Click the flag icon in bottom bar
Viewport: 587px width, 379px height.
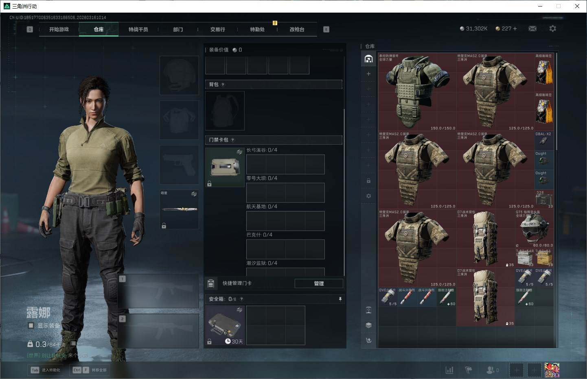469,370
